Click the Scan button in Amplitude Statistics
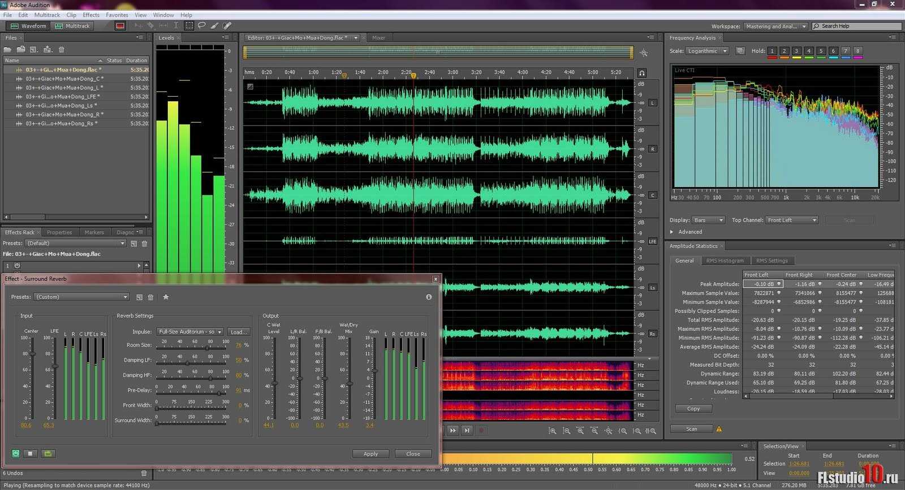The image size is (905, 490). tap(691, 429)
